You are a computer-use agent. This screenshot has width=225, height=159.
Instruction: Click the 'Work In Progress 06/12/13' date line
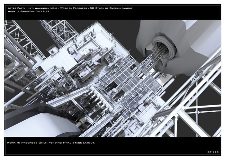28,11
